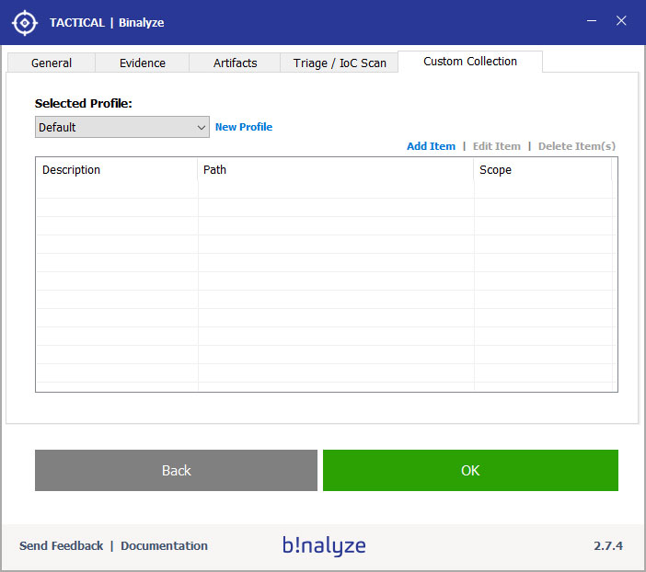Open the General tab

pyautogui.click(x=52, y=63)
